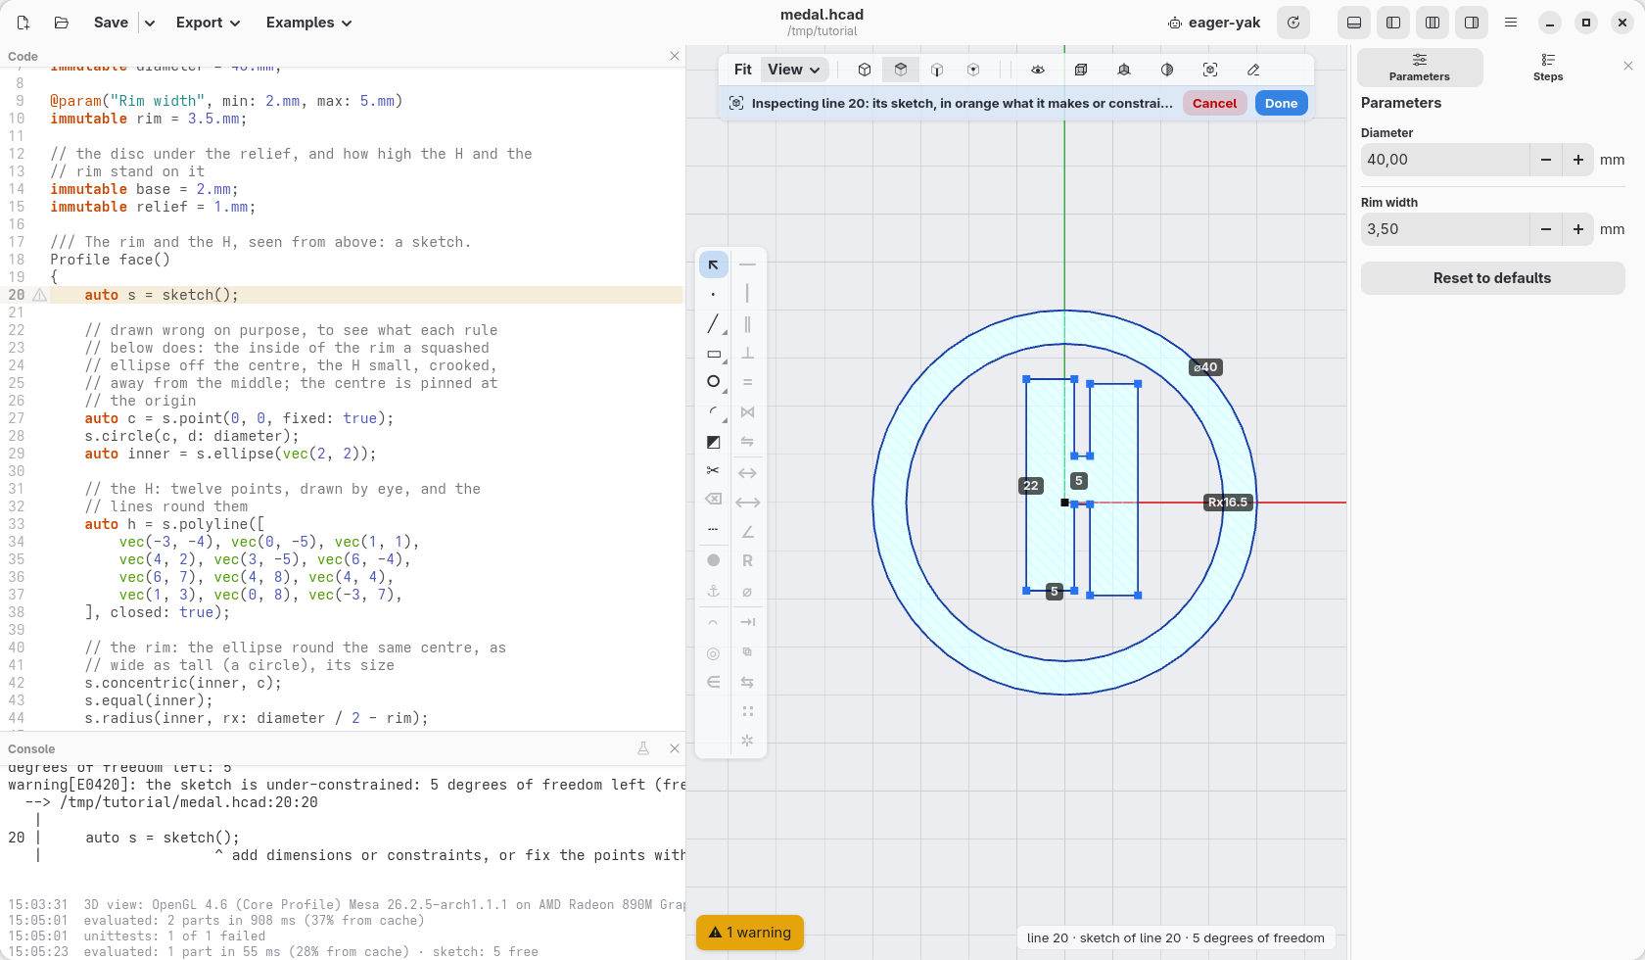Click the half-filled square tool
1645x960 pixels.
(x=713, y=442)
